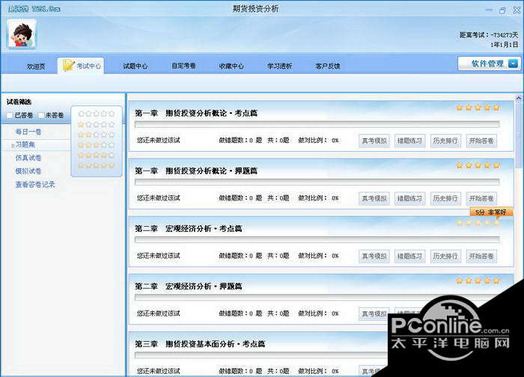Click 真考模拟 for 第二章 宏观经济分析 考点篇
The width and height of the screenshot is (524, 377).
[x=374, y=257]
